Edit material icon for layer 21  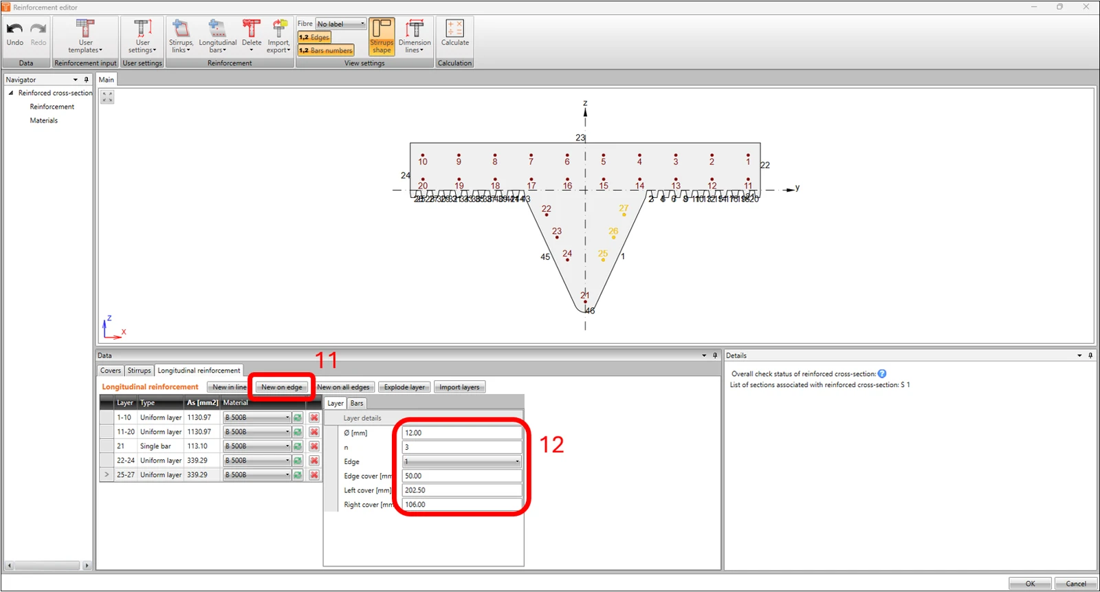[298, 447]
